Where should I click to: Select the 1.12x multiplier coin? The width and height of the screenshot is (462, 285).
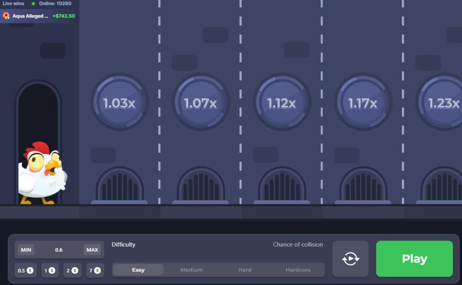click(x=282, y=103)
